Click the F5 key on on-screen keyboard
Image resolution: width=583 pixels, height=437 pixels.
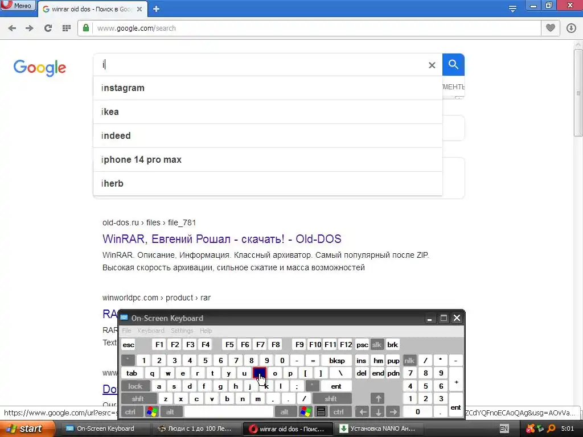click(x=229, y=344)
